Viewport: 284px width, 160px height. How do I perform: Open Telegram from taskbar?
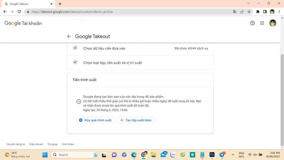(222, 155)
